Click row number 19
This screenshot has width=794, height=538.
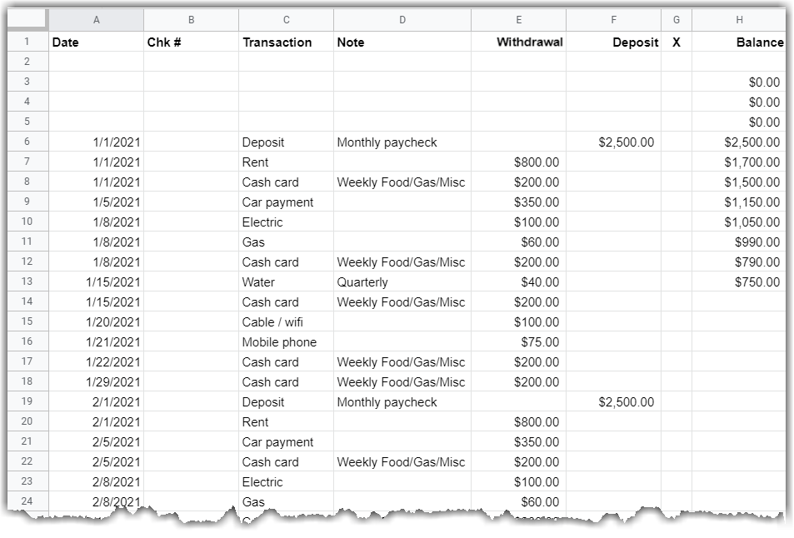pyautogui.click(x=29, y=401)
